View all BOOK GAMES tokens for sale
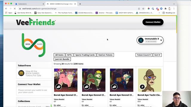The width and height of the screenshot is (191, 107). pos(33,73)
